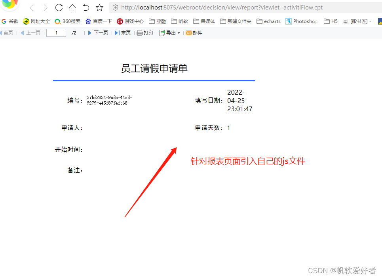382x278 pixels.
Task: Click the 编号 ID value 37bd2834-9ad5-44cd
Action: tap(109, 100)
